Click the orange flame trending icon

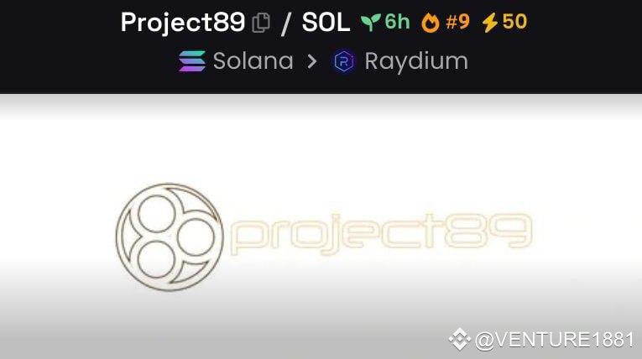coord(431,22)
